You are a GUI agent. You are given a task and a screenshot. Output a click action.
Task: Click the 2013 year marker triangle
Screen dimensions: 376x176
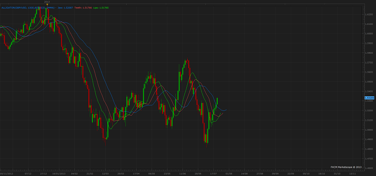[x=47, y=4]
